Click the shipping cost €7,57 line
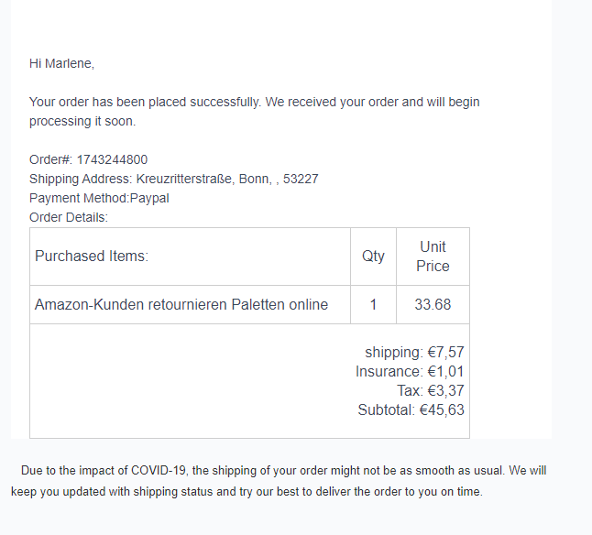The height and width of the screenshot is (535, 592). pos(414,352)
